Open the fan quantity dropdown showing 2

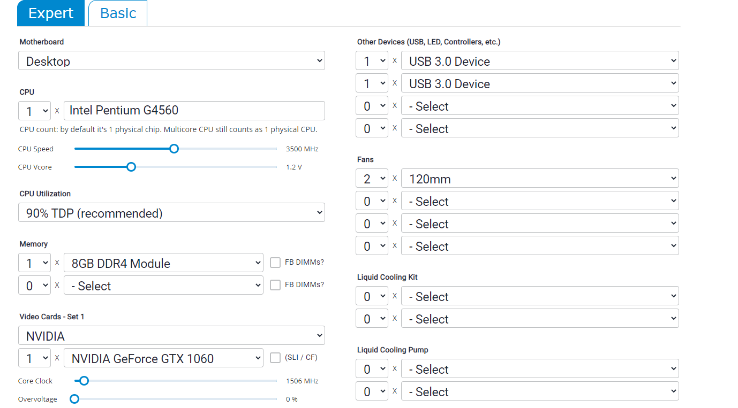(x=372, y=179)
